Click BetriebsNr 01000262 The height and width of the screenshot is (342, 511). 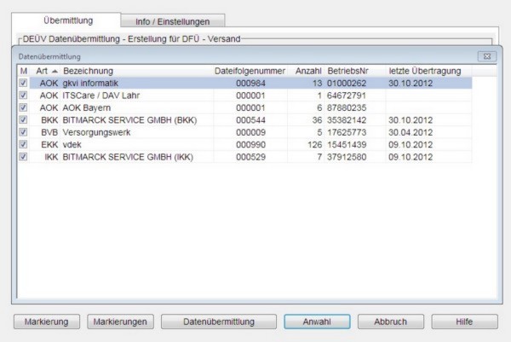[347, 84]
